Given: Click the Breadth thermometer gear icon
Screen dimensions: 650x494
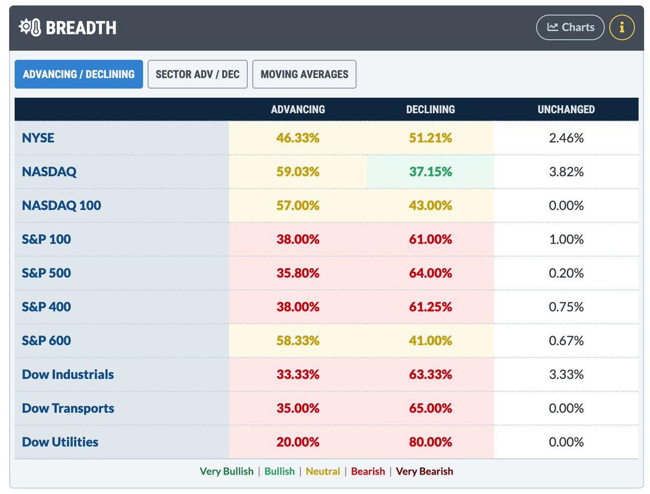Looking at the screenshot, I should [30, 28].
